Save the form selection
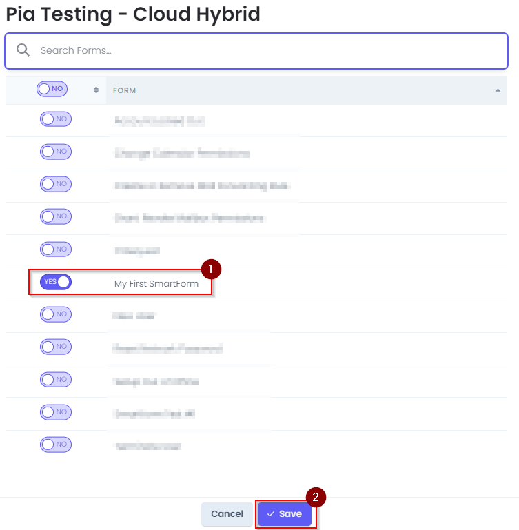This screenshot has width=519, height=530. tap(285, 514)
